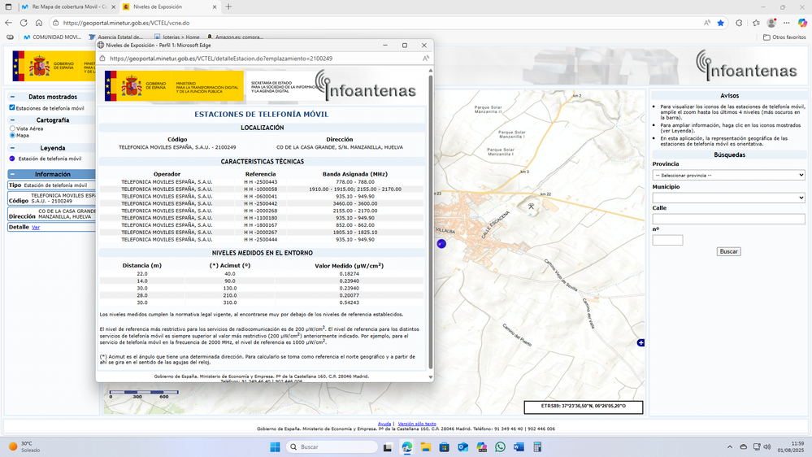Open Outlook from taskbar

[462, 446]
